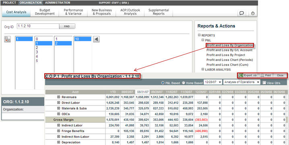Switch to AOP/Outlook Analysis tab

pyautogui.click(x=130, y=12)
